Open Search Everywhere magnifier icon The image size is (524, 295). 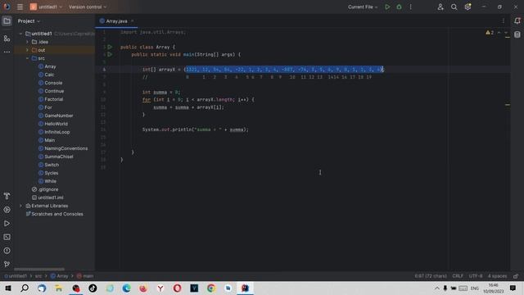pyautogui.click(x=454, y=7)
